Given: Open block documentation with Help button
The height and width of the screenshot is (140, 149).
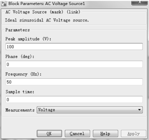Looking at the screenshot, I should [x=105, y=134].
